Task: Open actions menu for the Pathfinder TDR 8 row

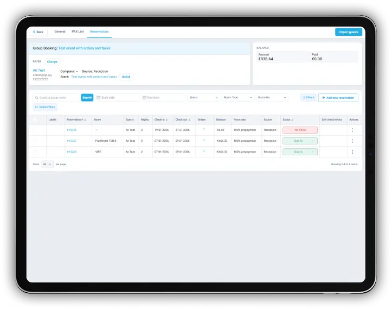Action: [352, 141]
